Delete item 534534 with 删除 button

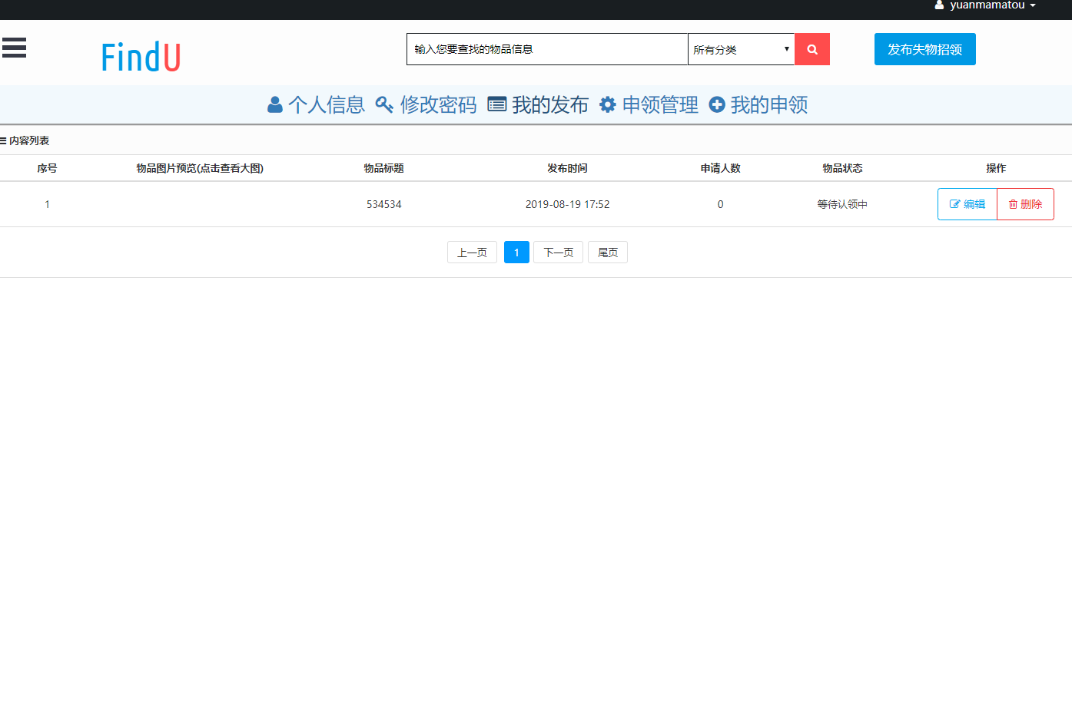(x=1025, y=204)
